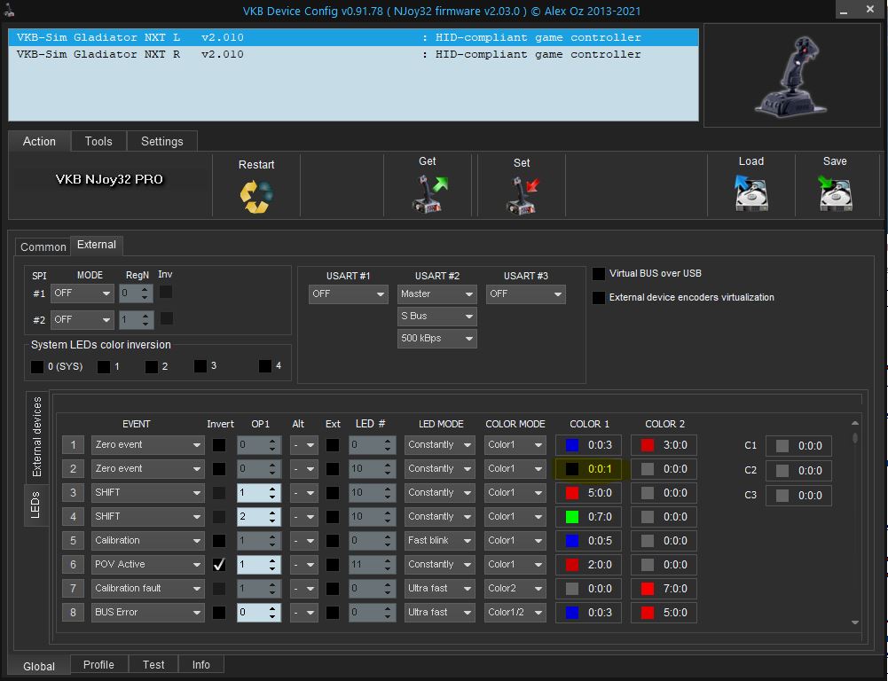Screen dimensions: 888x681
Task: Open SPI #1 MODE dropdown
Action: pyautogui.click(x=83, y=294)
